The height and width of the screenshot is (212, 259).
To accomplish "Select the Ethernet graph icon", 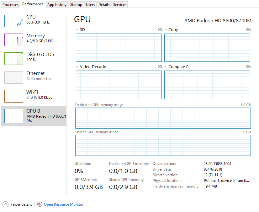I will click(14, 77).
